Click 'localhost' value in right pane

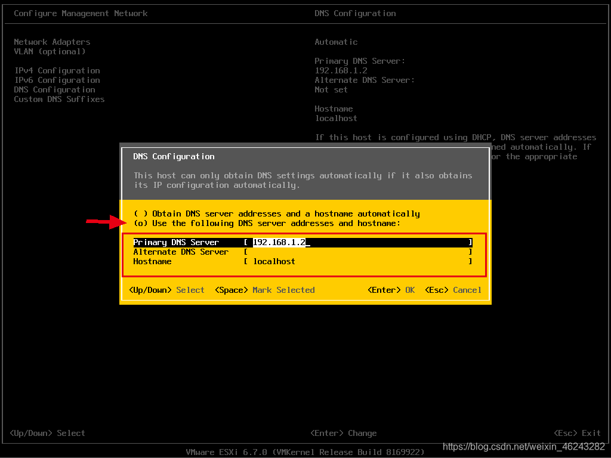click(x=336, y=118)
